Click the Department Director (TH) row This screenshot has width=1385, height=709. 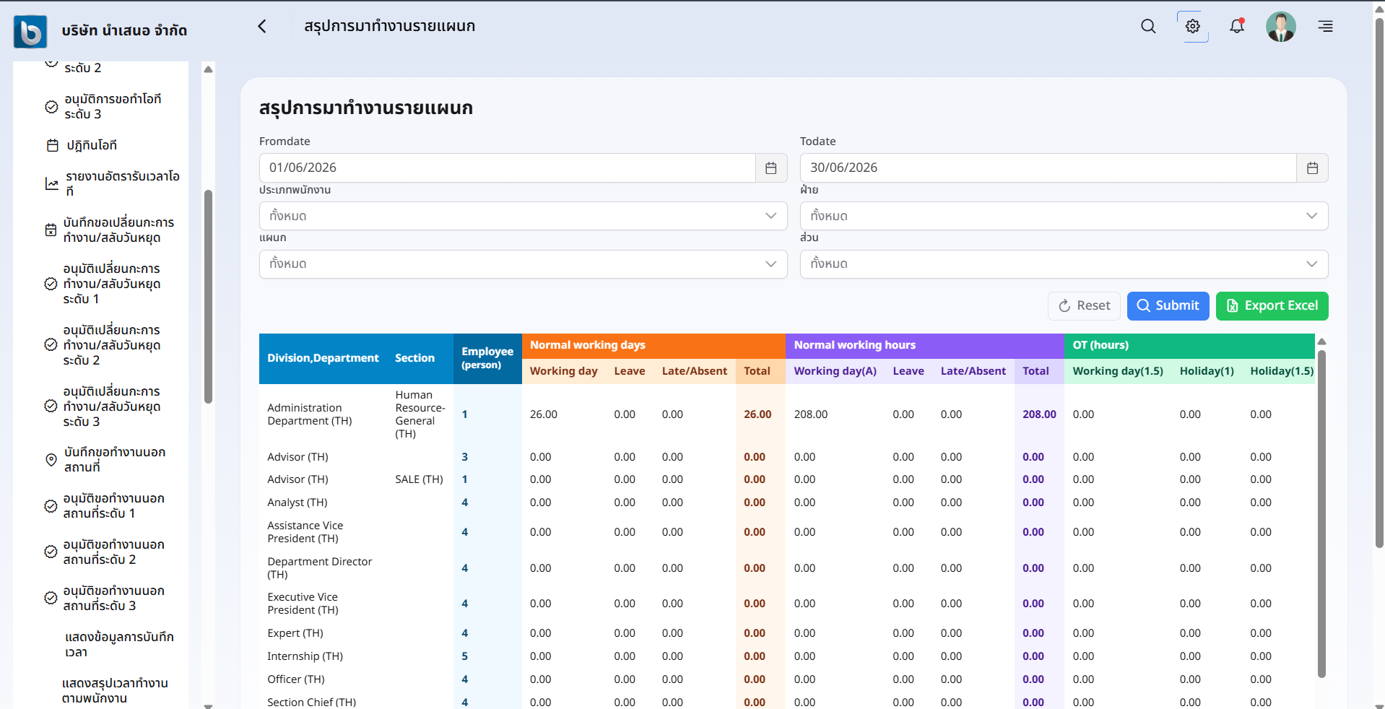[787, 568]
